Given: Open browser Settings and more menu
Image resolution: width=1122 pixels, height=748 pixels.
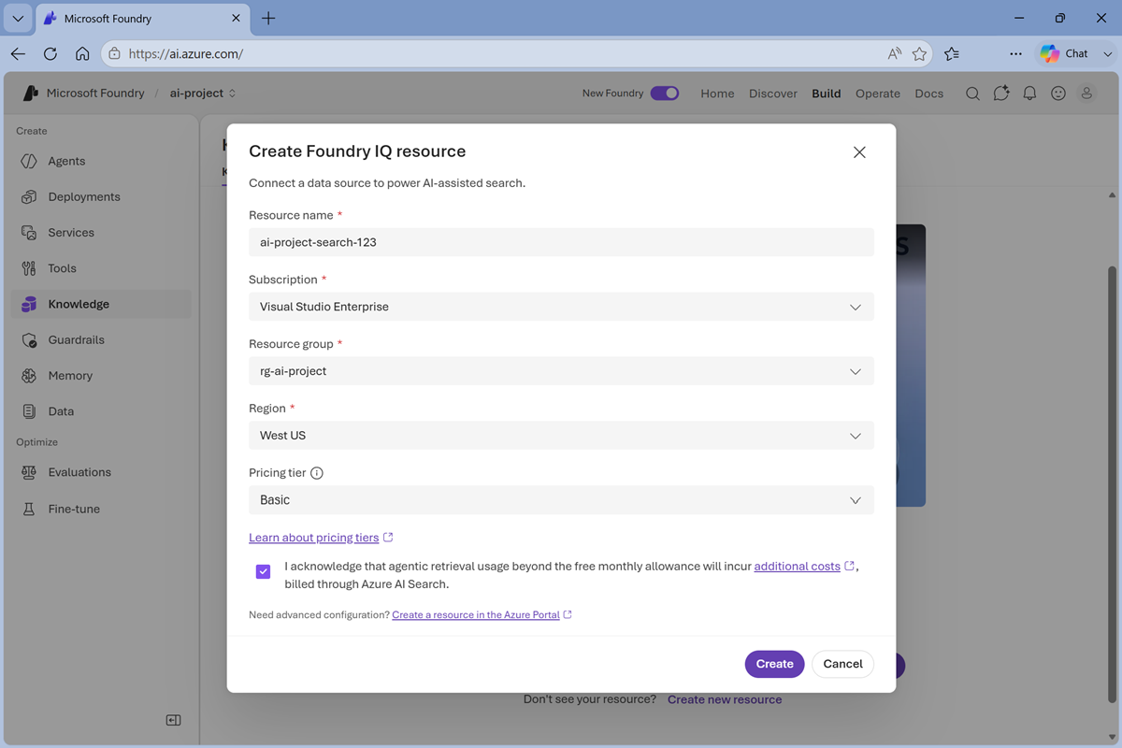Looking at the screenshot, I should 1015,54.
